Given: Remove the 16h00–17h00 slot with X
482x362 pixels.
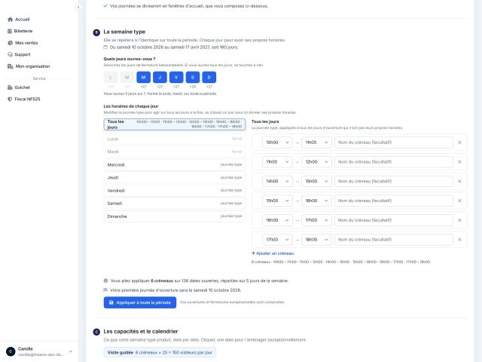Looking at the screenshot, I should (459, 220).
